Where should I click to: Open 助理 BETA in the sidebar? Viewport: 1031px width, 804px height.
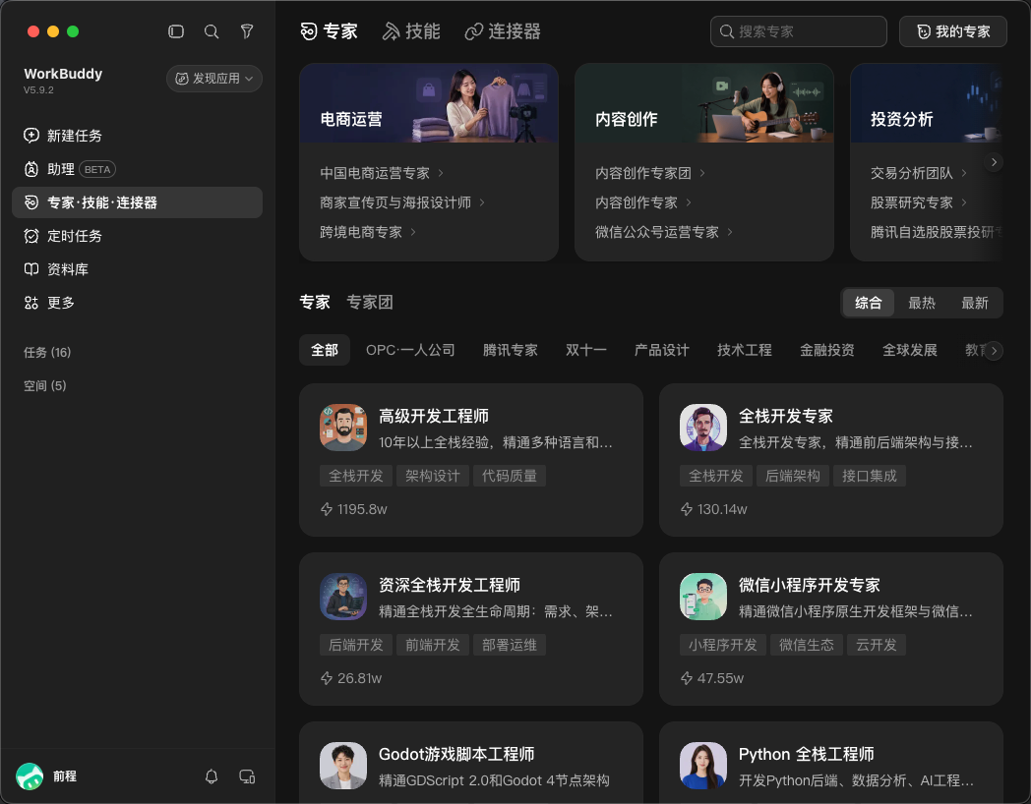137,169
